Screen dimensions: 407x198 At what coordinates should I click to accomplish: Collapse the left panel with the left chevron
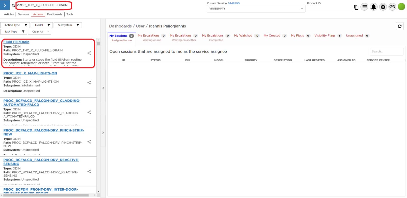(103, 88)
